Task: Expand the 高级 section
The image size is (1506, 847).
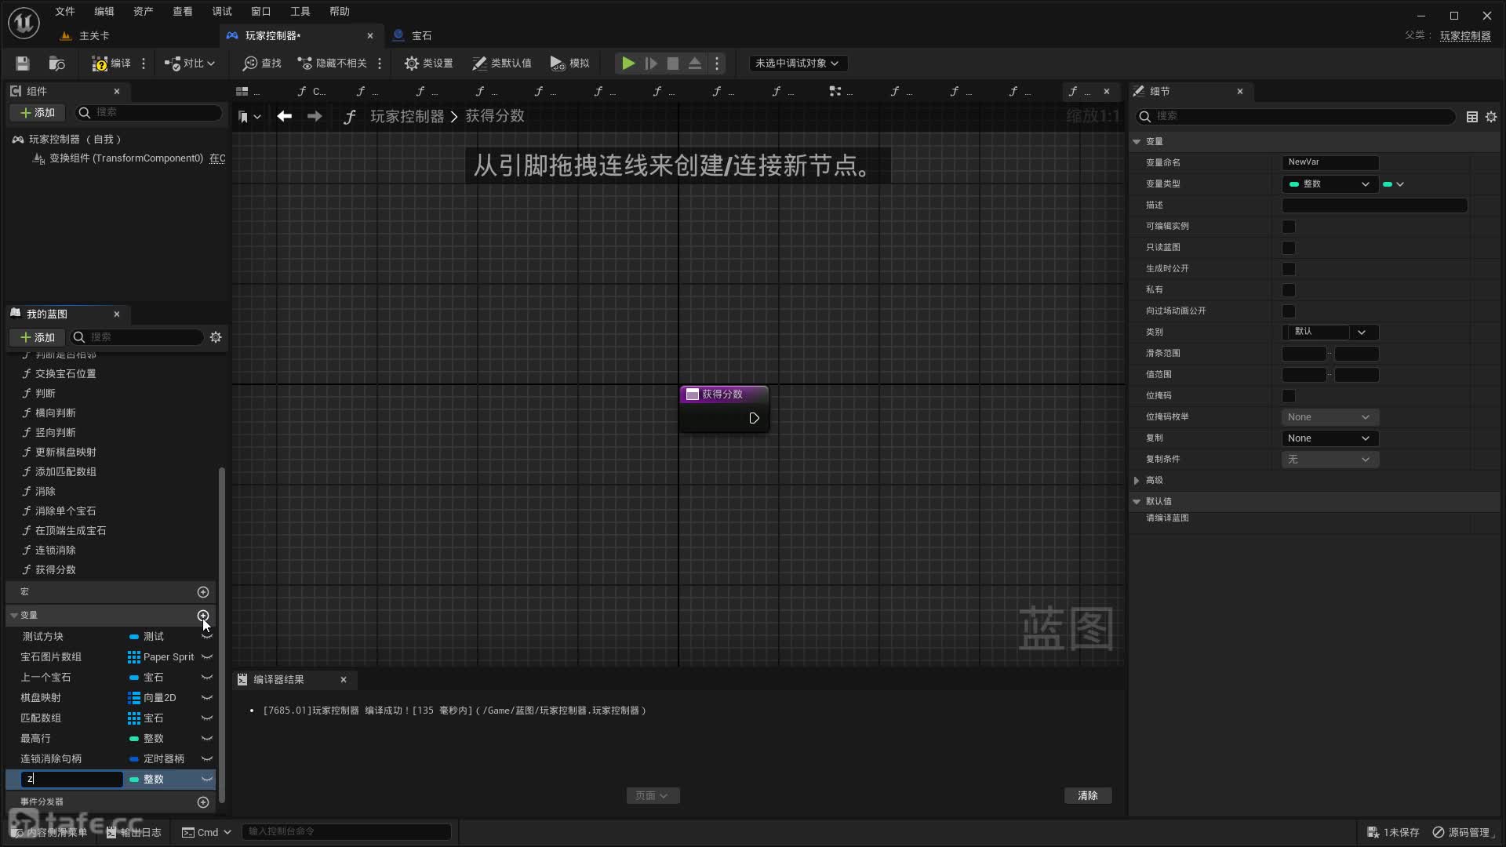Action: click(x=1137, y=481)
